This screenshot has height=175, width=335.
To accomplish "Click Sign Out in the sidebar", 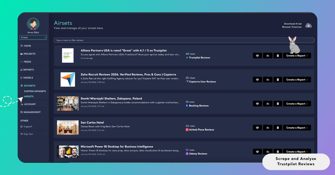I will click(x=27, y=134).
